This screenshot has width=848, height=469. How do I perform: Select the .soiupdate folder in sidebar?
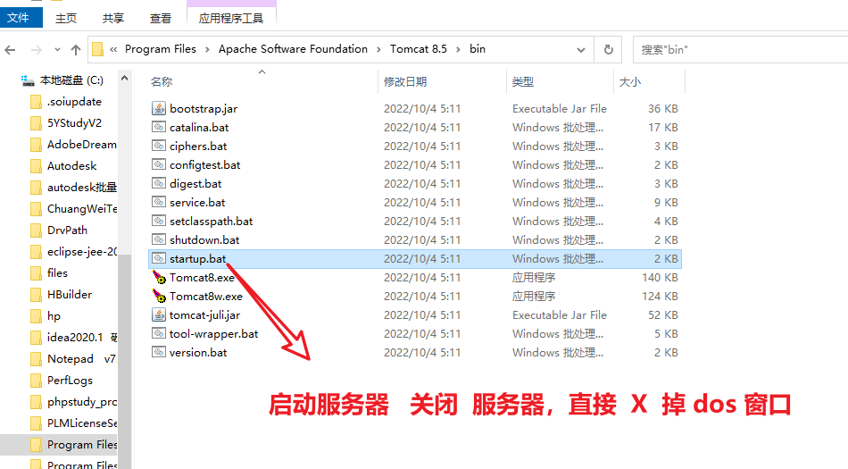pos(74,102)
